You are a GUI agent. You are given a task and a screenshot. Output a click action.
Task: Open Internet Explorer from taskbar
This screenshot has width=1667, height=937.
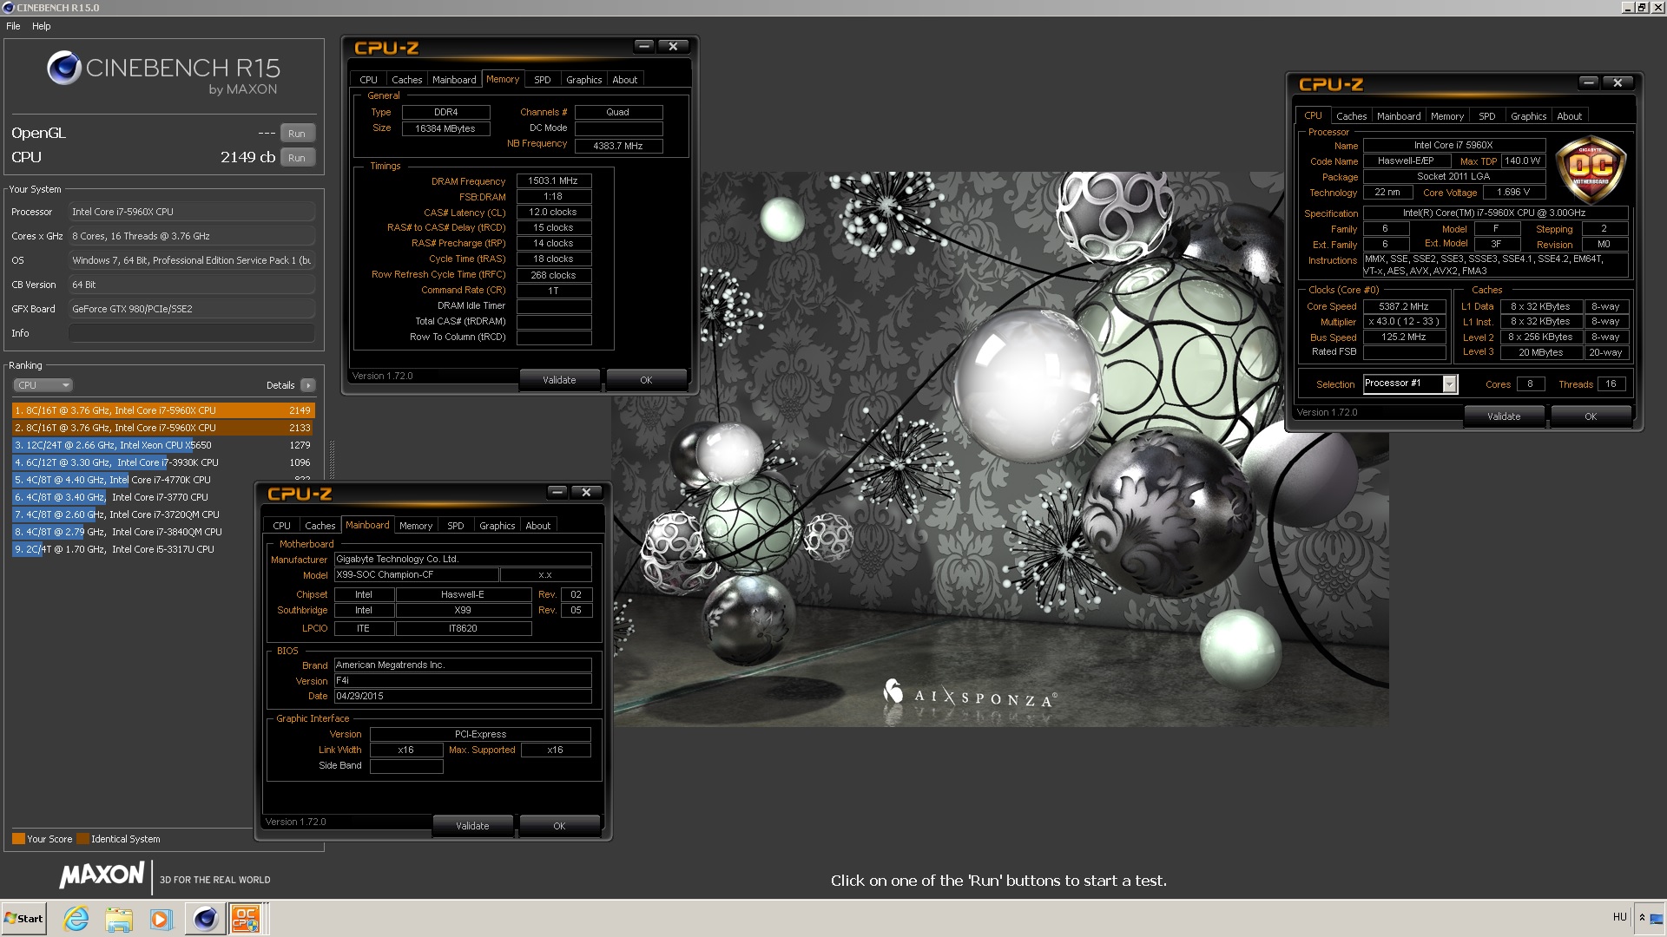[76, 918]
